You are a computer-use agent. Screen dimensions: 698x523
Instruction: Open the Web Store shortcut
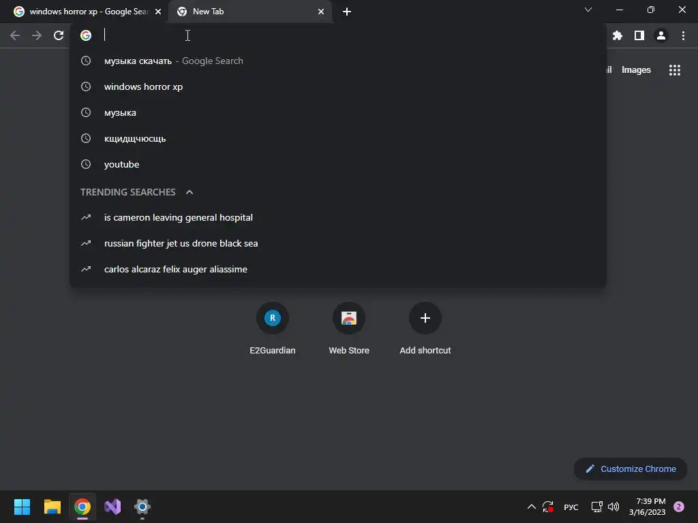point(349,329)
